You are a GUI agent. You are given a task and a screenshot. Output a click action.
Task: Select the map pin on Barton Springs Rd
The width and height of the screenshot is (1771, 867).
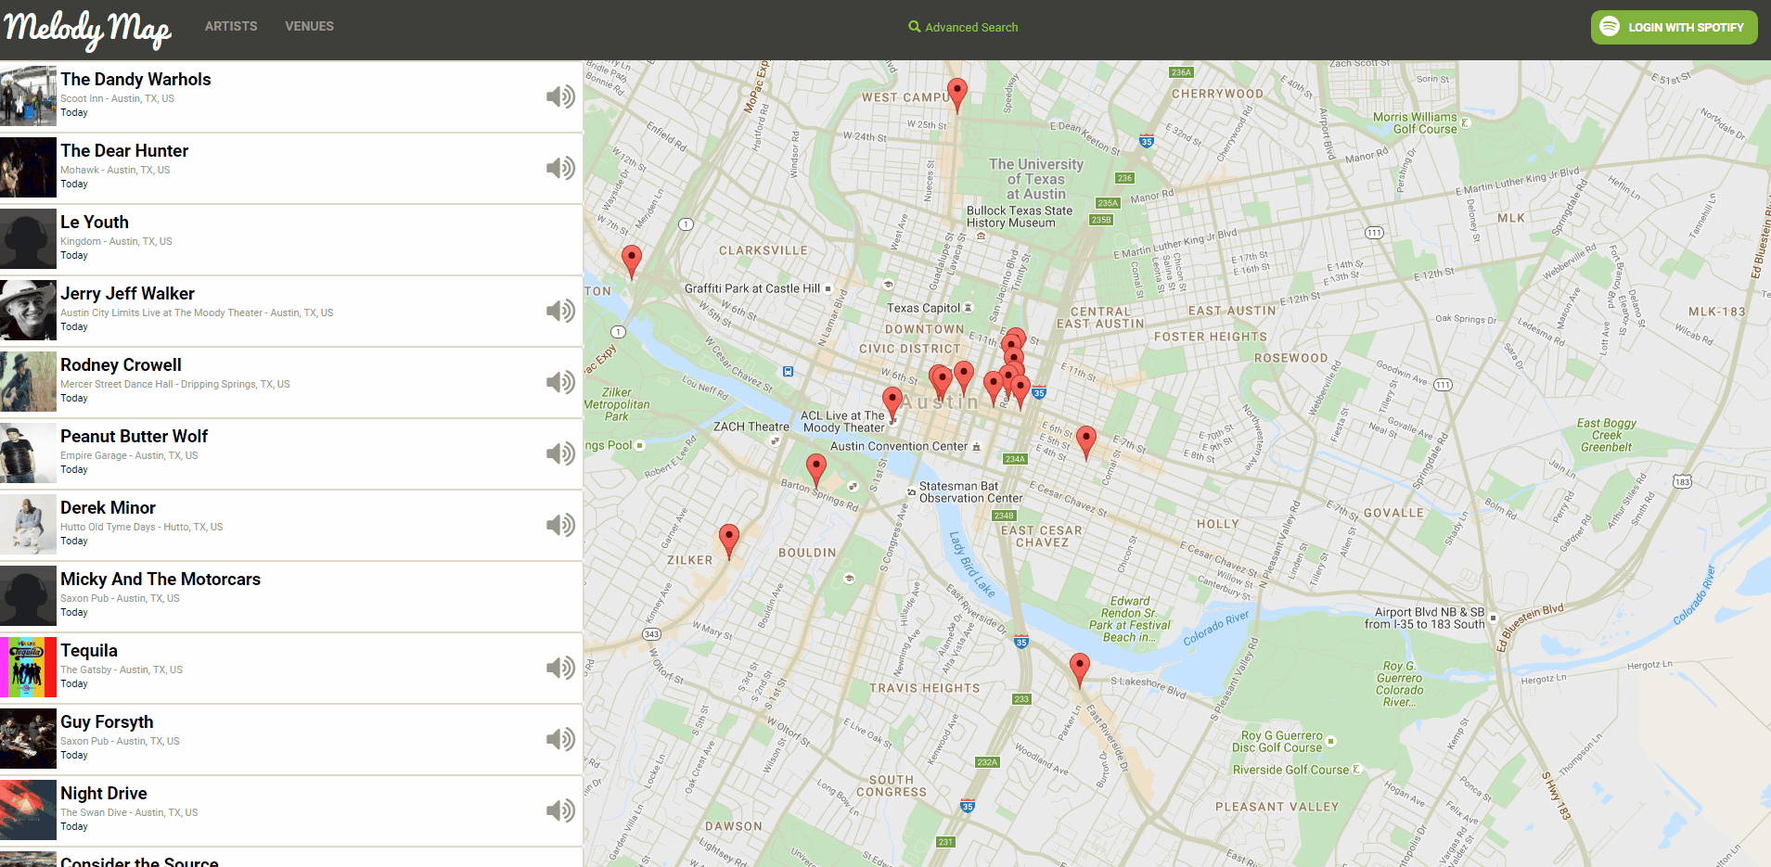[x=816, y=471]
